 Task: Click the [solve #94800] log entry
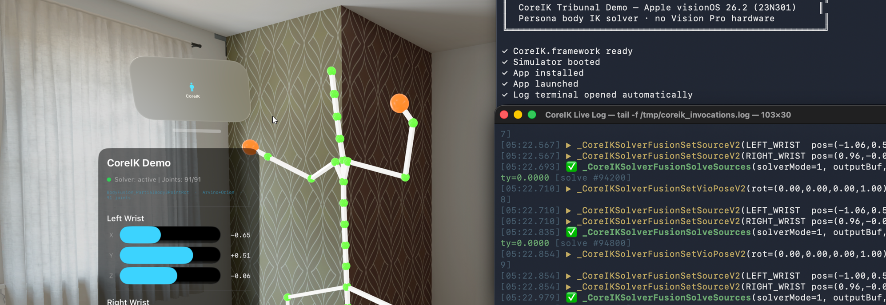(593, 243)
